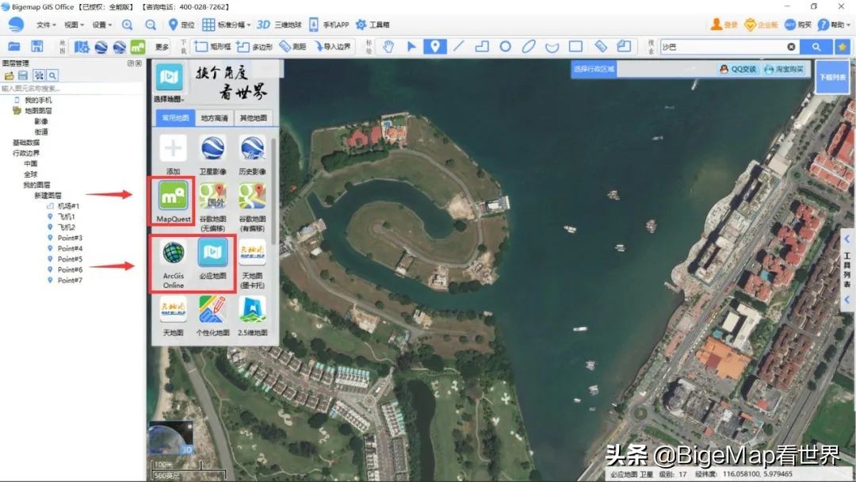Click the 更多 more button
The image size is (856, 482).
[x=162, y=47]
